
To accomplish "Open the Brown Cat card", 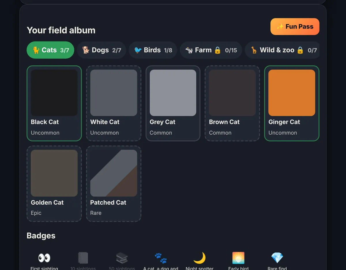I will pyautogui.click(x=232, y=103).
